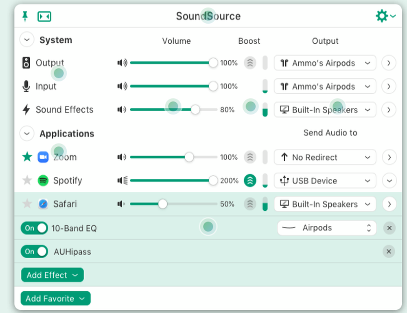This screenshot has width=407, height=313.
Task: Click the Boost column header
Action: coord(249,41)
